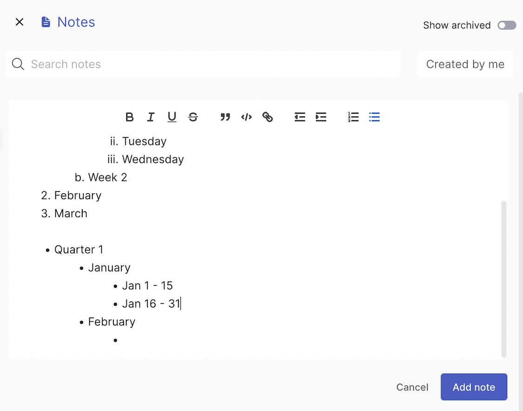
Task: Toggle inline code formatting
Action: [x=246, y=117]
